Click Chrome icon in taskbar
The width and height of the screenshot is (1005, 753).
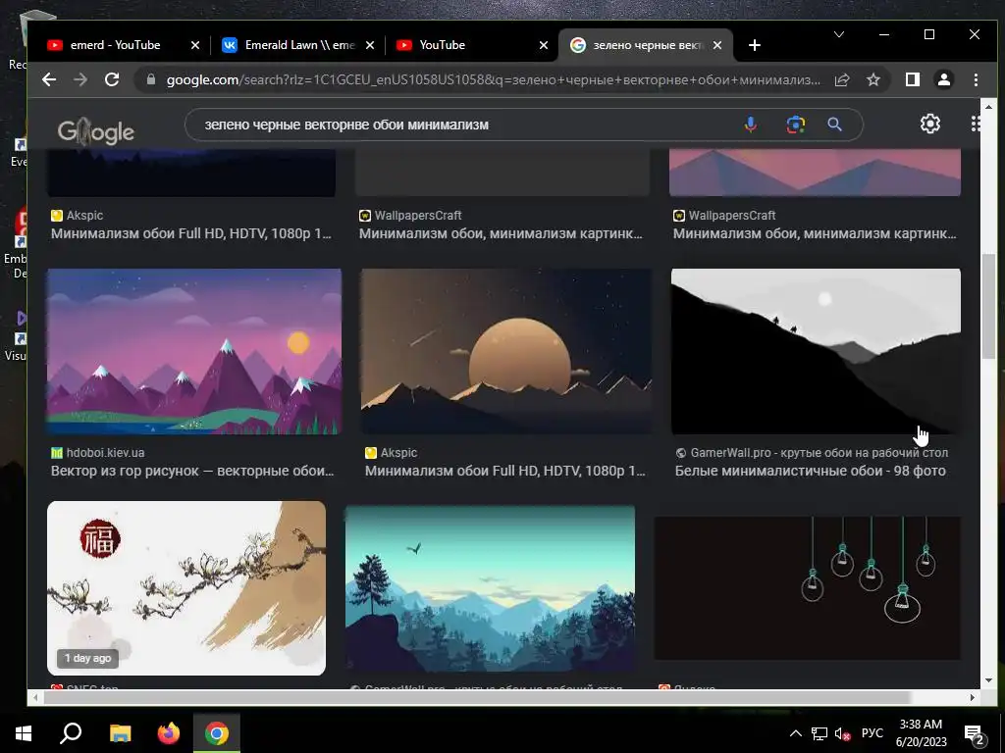click(x=217, y=733)
